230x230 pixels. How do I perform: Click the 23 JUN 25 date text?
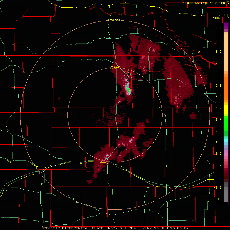coord(165,228)
